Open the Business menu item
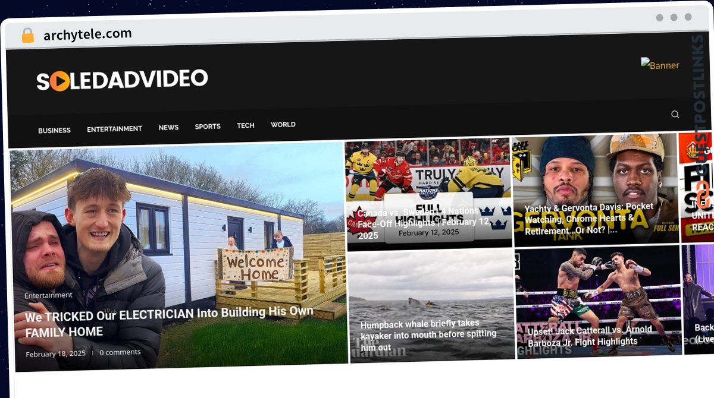Viewport: 714px width, 398px height. click(x=54, y=130)
